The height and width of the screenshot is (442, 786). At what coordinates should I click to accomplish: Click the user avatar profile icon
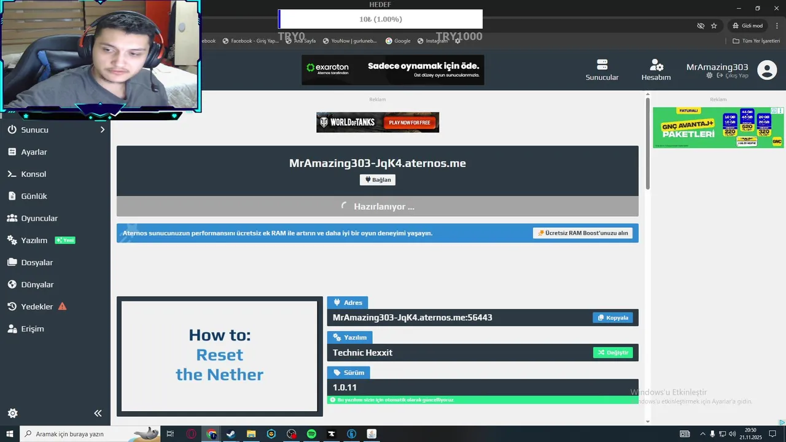coord(767,70)
